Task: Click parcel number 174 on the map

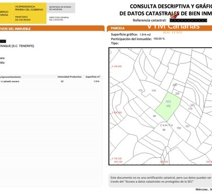Action: click(x=154, y=91)
